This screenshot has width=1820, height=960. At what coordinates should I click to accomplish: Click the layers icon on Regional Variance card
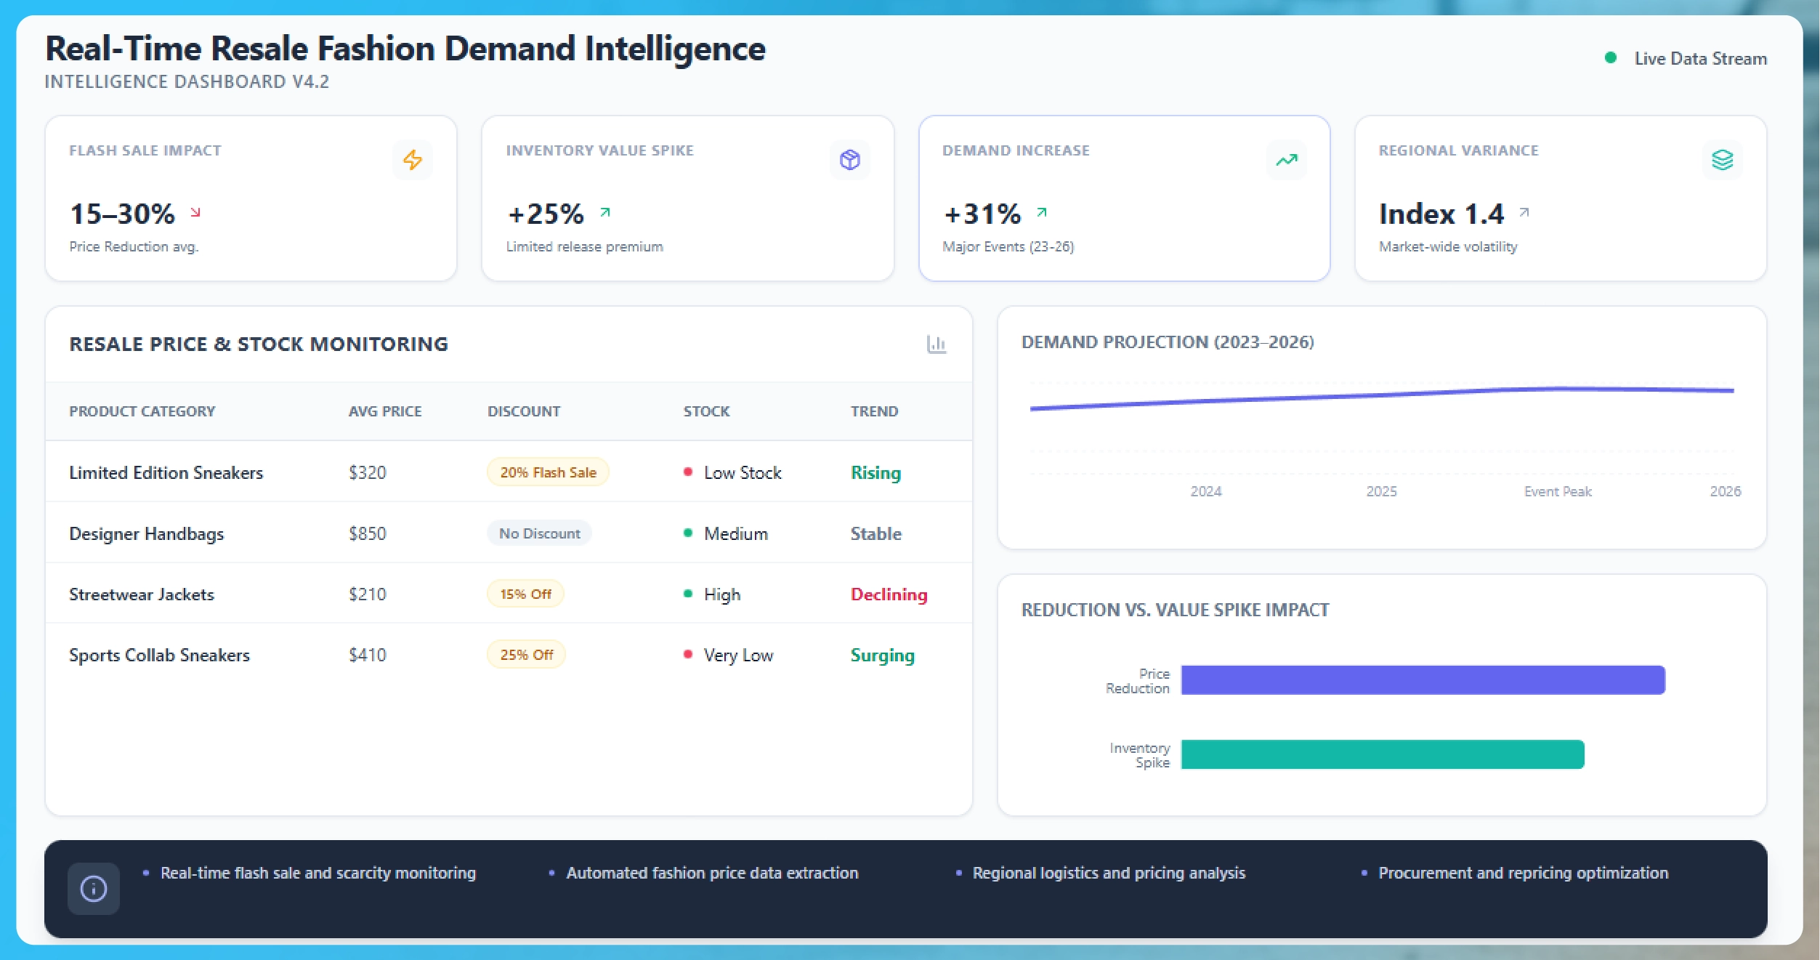[x=1722, y=159]
